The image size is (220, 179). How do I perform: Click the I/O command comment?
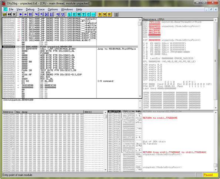click(x=105, y=81)
